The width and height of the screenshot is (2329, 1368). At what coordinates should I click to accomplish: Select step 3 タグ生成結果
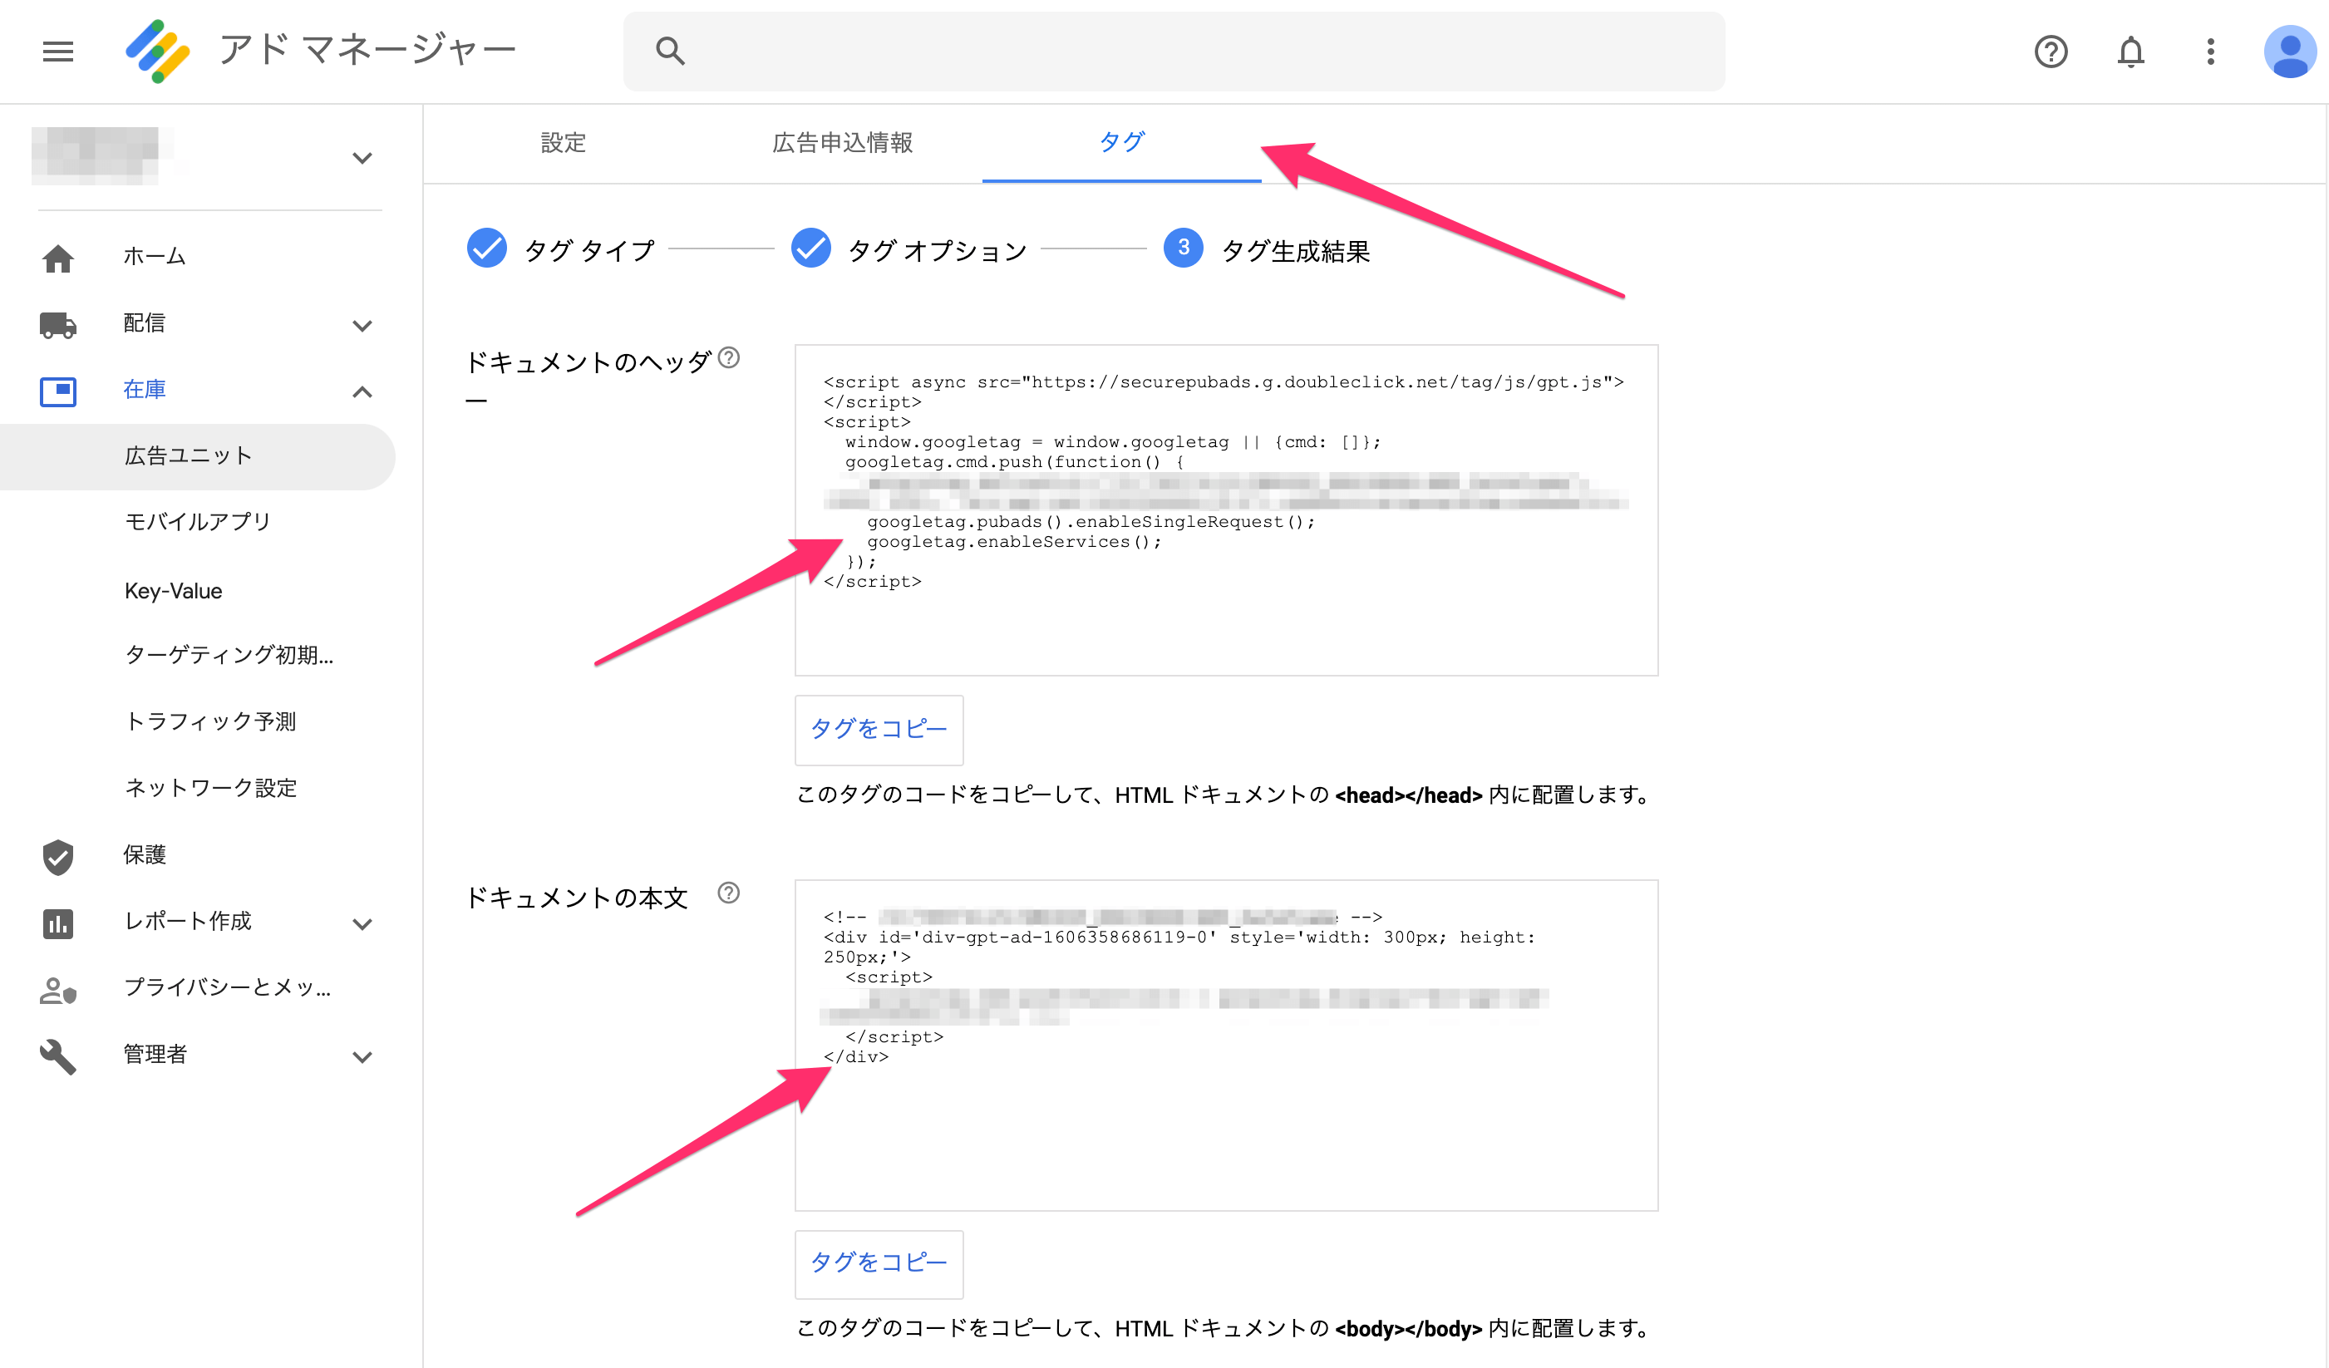(x=1183, y=248)
